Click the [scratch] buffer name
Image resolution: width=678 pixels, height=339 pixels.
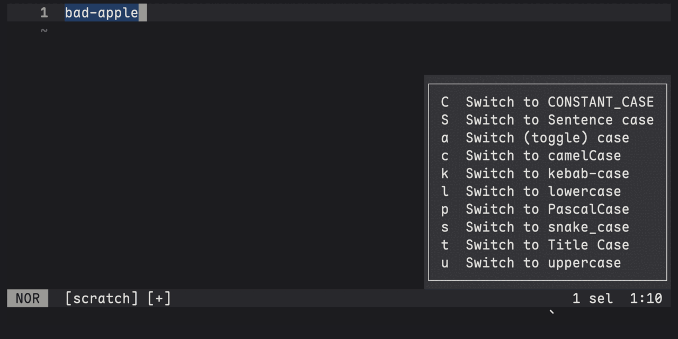[101, 298]
